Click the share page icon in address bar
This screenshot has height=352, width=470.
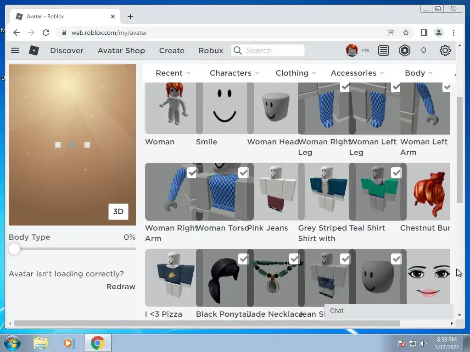click(x=391, y=33)
